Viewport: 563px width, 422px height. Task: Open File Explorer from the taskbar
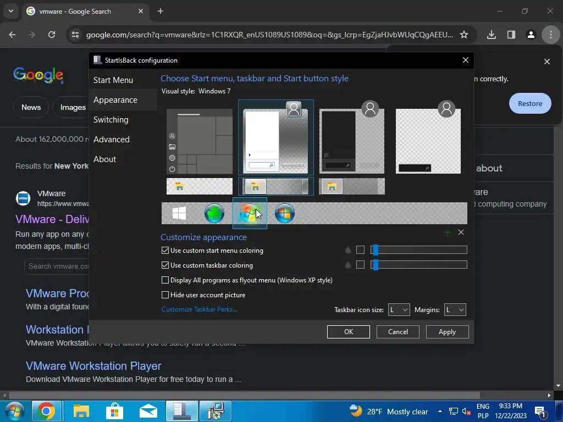coord(81,411)
